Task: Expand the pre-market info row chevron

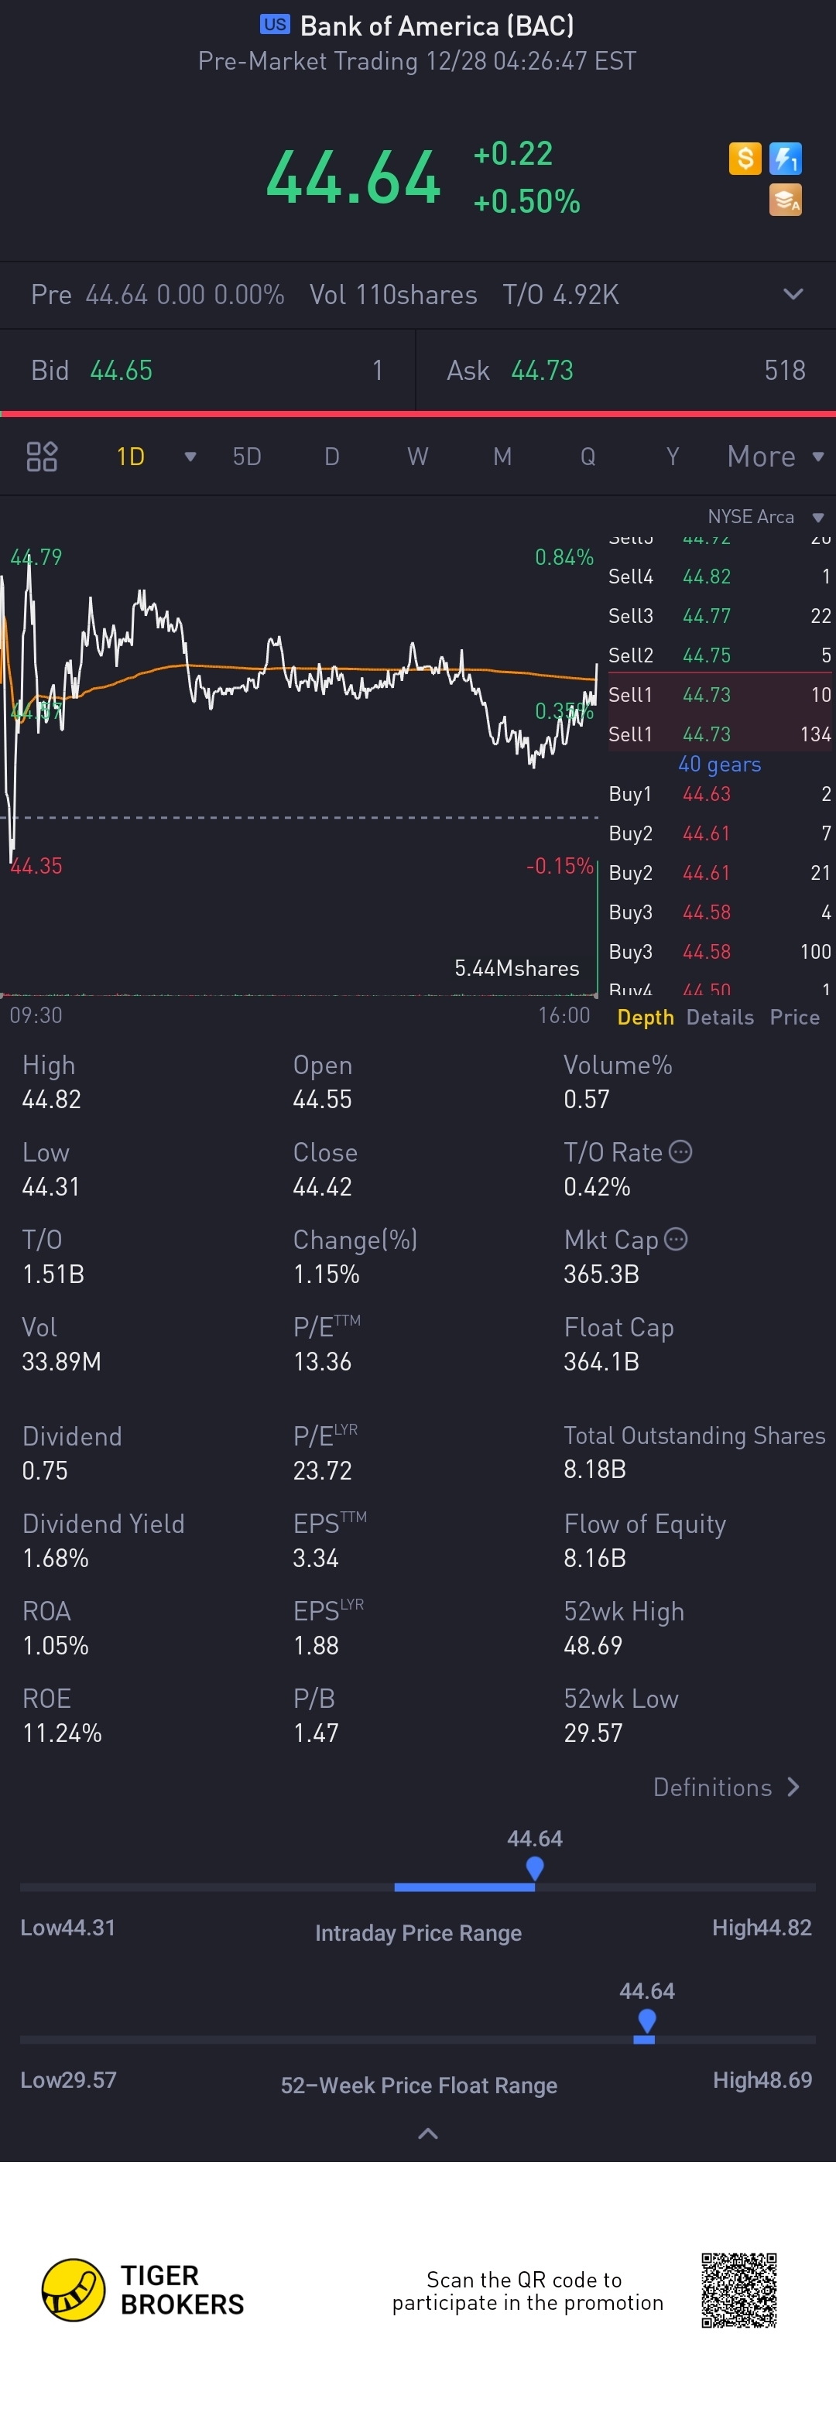Action: pyautogui.click(x=793, y=294)
